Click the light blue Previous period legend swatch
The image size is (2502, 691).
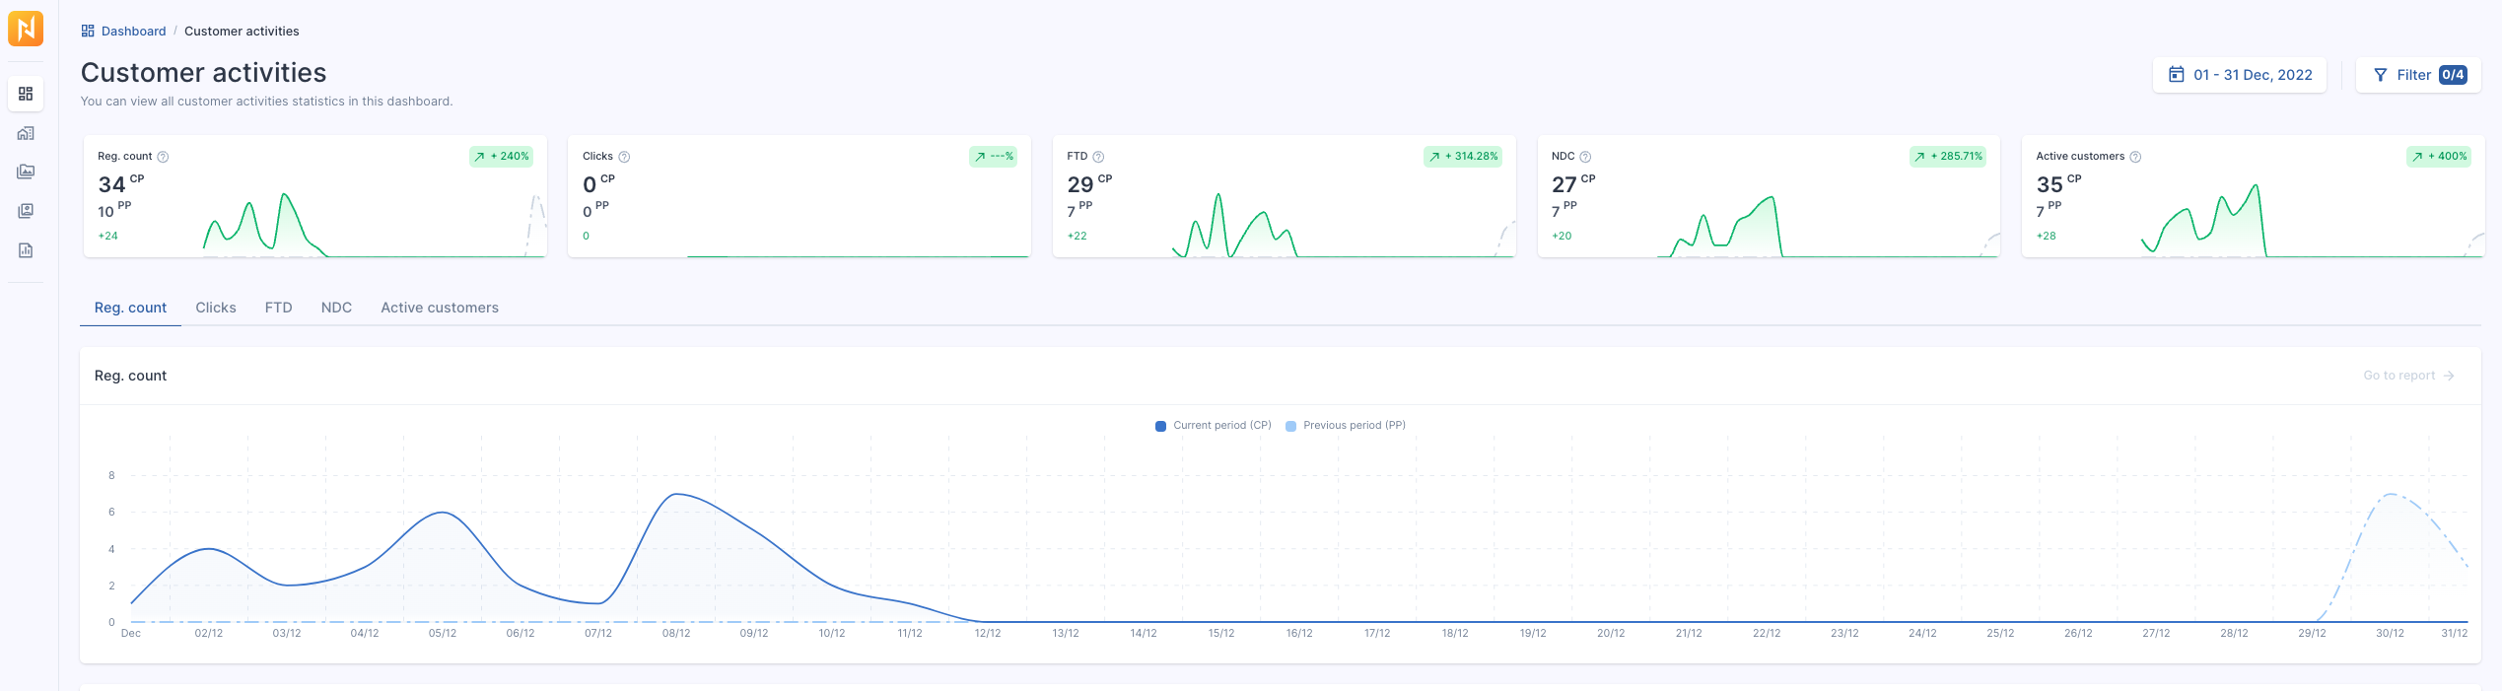[1291, 426]
